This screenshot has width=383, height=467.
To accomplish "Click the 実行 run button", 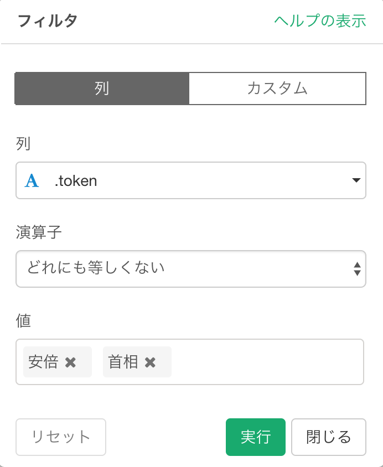I will pos(256,437).
